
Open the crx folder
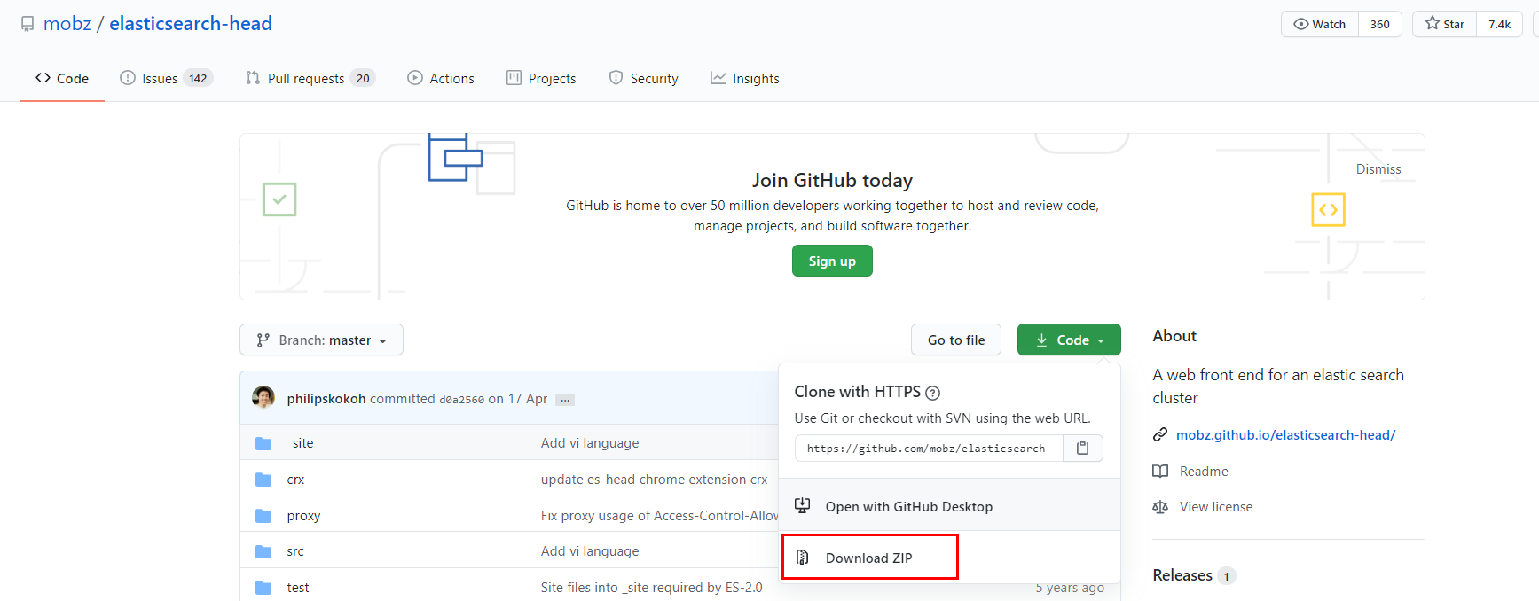tap(295, 480)
